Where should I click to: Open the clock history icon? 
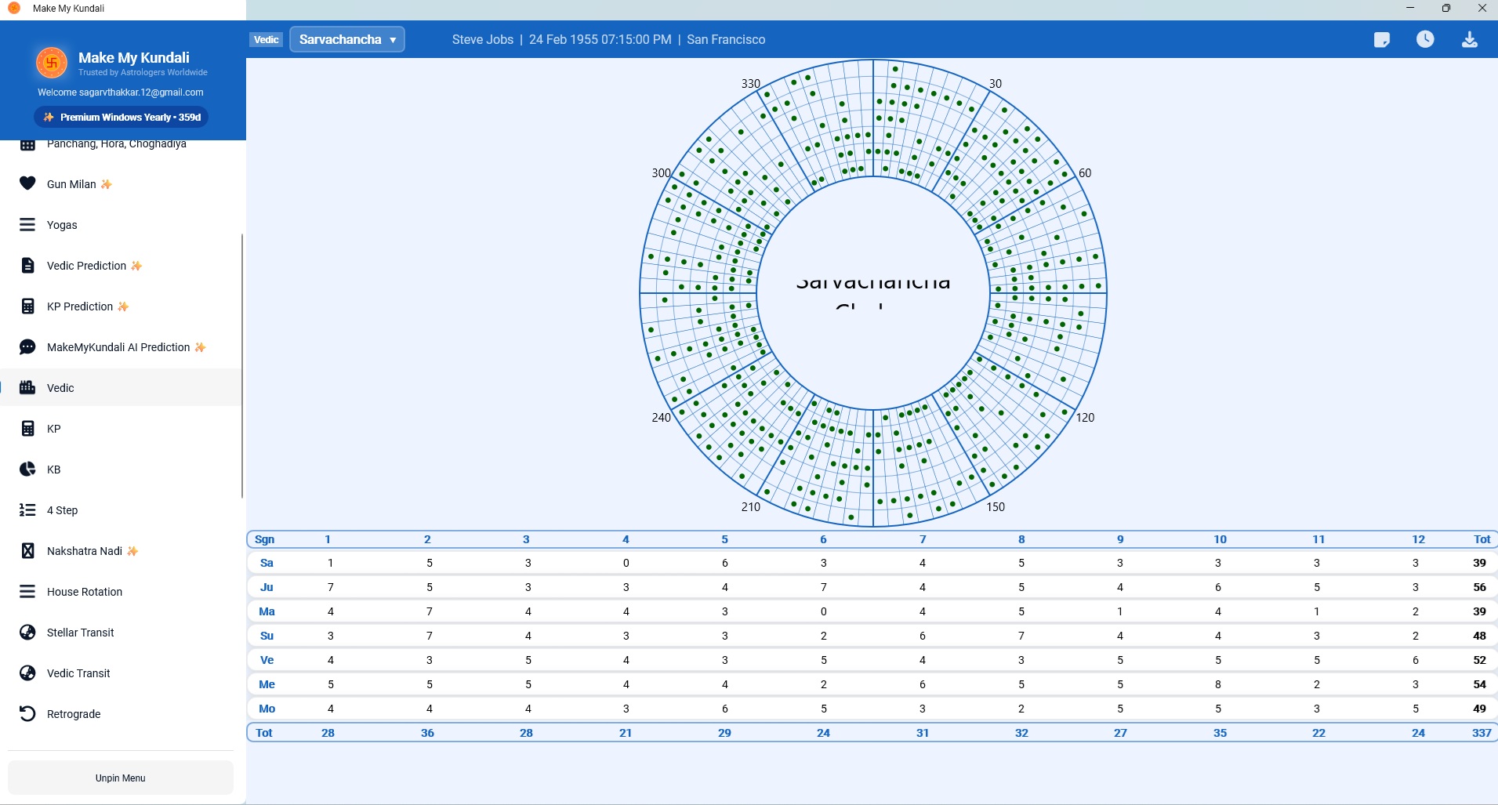point(1425,39)
